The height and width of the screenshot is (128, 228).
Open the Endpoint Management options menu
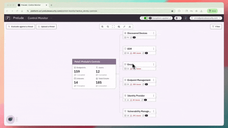[x=154, y=80]
